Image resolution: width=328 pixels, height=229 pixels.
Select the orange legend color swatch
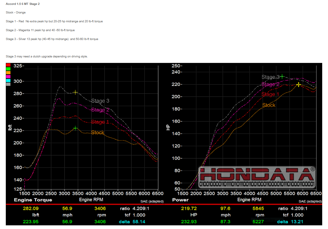pos(8,73)
